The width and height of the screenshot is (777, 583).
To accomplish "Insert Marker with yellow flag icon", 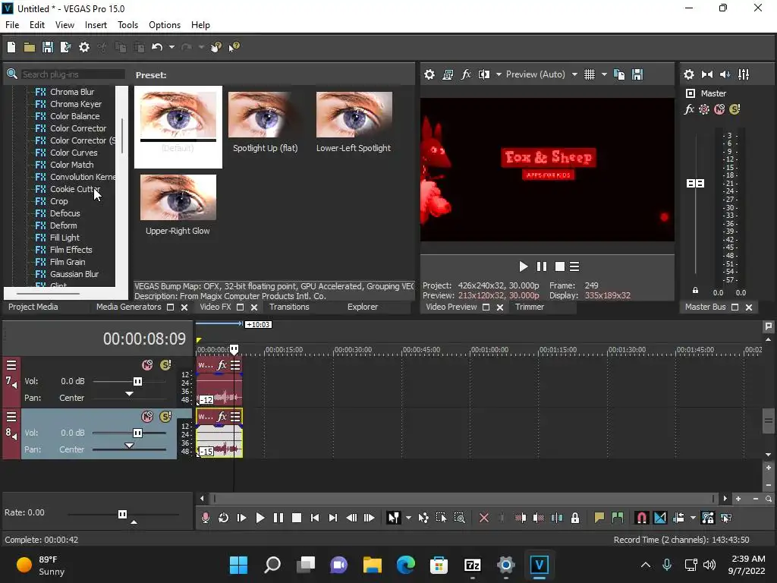I will [599, 518].
